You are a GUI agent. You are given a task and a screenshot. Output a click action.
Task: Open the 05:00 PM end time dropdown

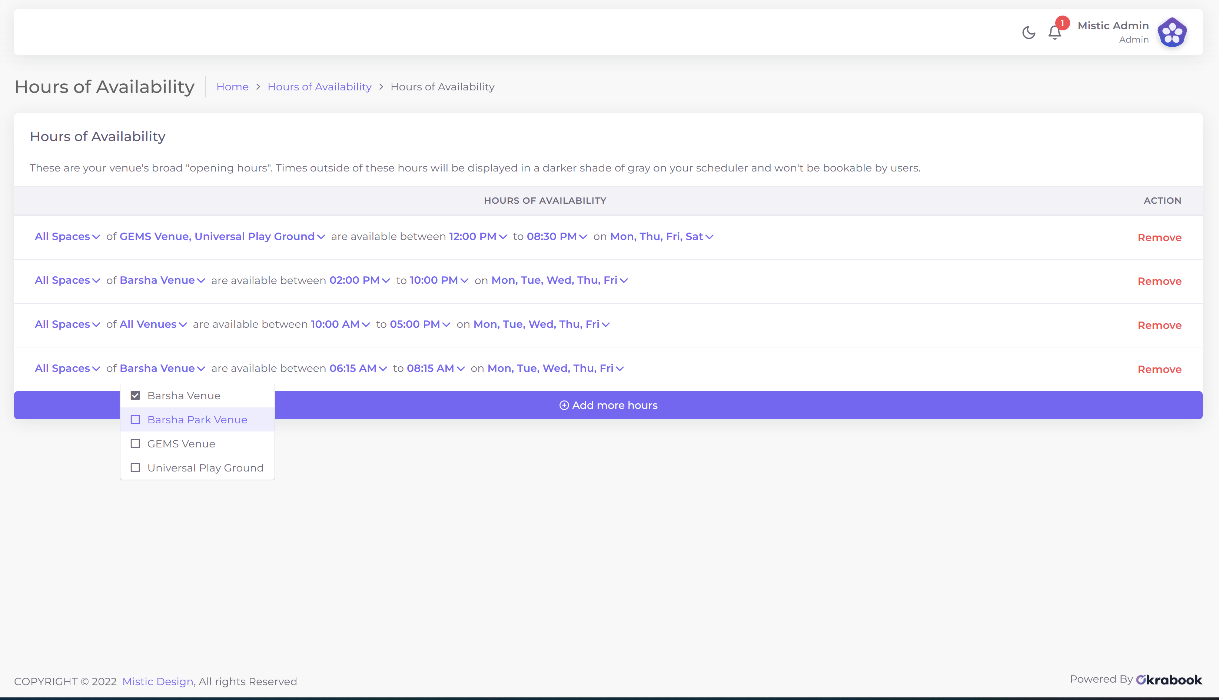420,324
